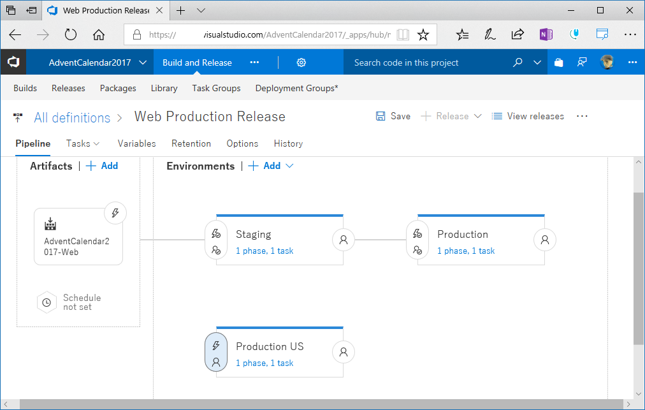
Task: Click the All definitions link
Action: [x=72, y=118]
